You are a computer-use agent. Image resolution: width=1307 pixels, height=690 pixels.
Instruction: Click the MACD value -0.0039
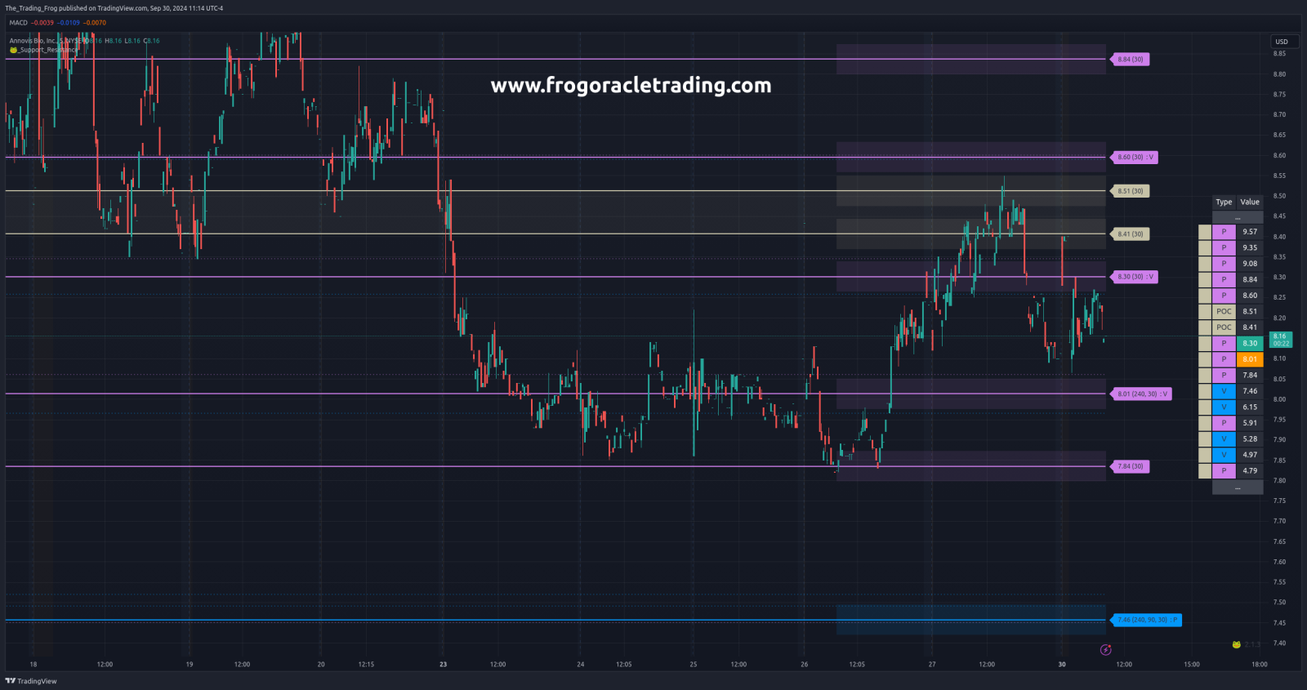[42, 23]
